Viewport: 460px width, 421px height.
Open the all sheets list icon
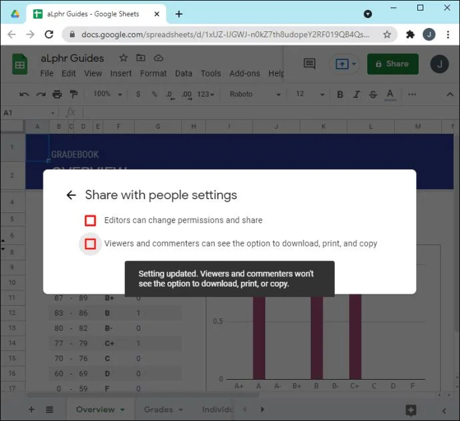[49, 410]
